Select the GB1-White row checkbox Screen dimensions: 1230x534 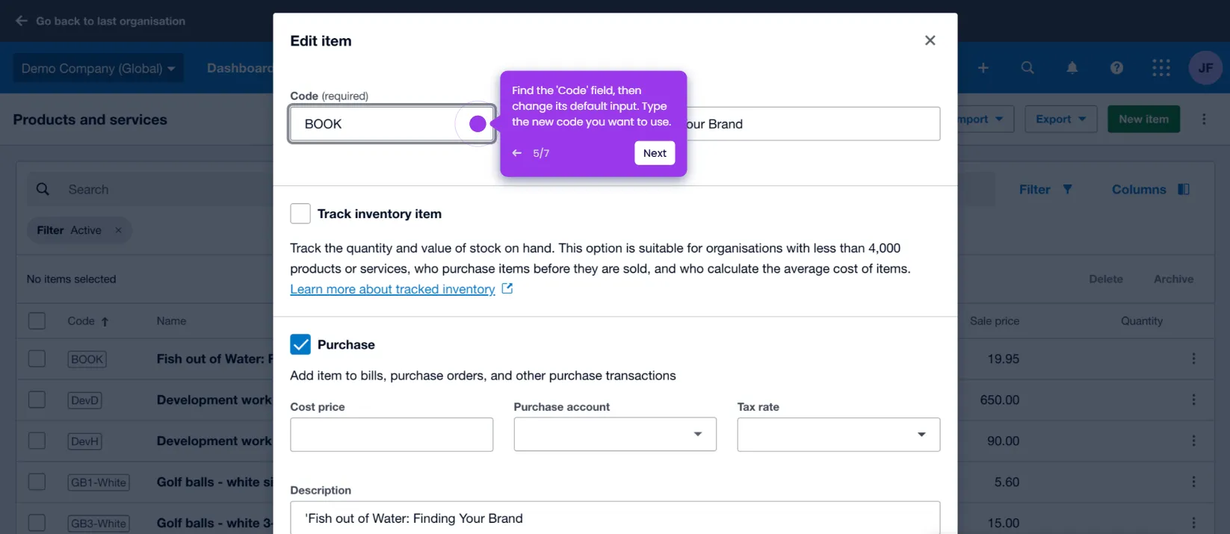pos(37,482)
